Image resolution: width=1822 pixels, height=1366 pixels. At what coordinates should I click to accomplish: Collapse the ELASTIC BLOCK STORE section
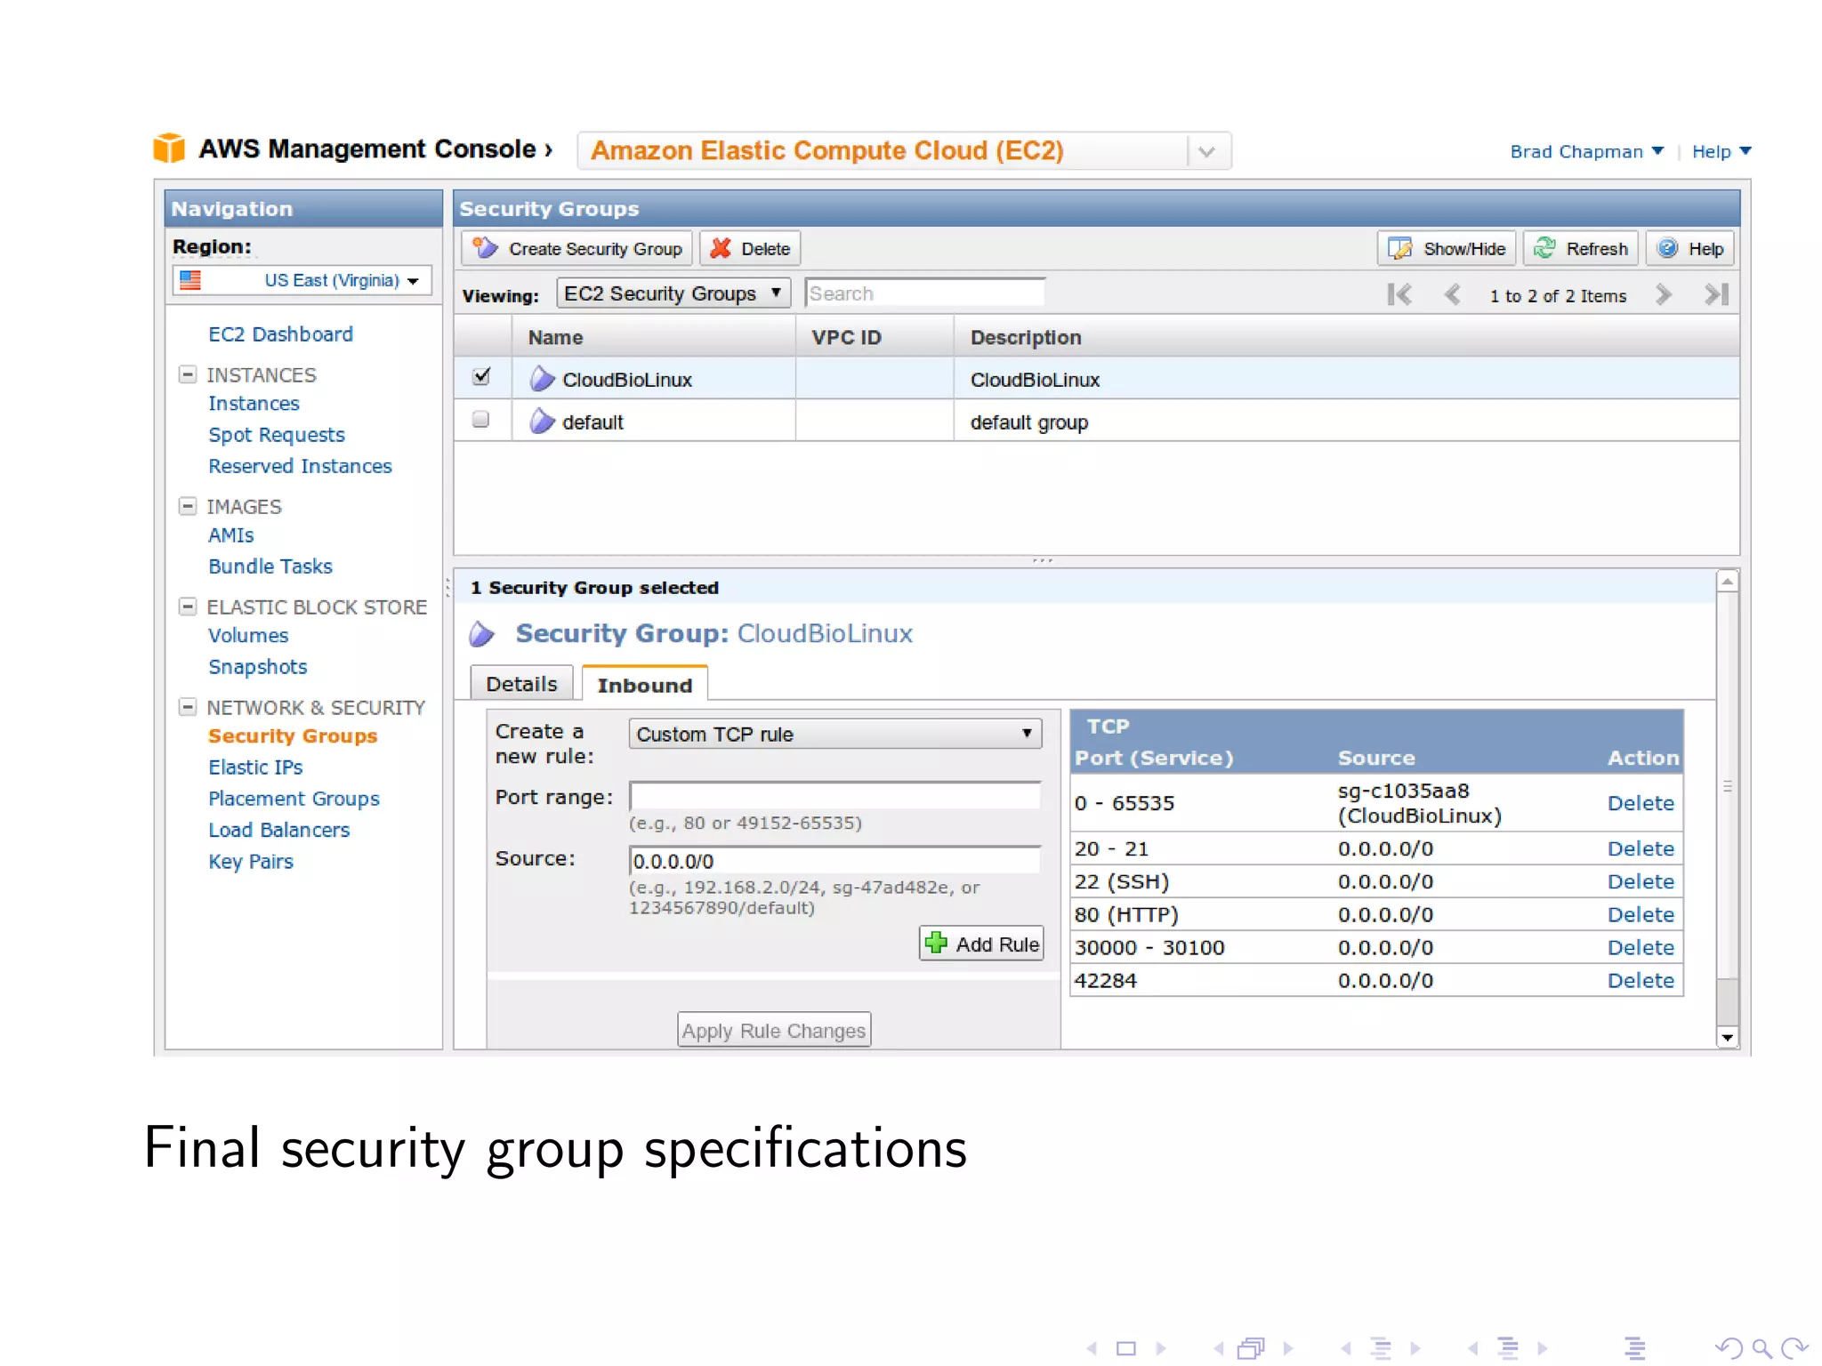click(188, 607)
